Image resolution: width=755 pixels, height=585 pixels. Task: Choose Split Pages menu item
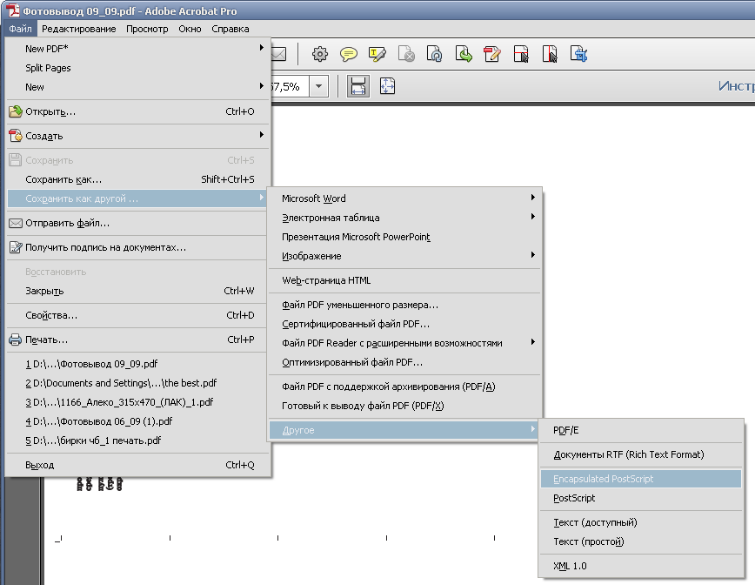[x=137, y=68]
